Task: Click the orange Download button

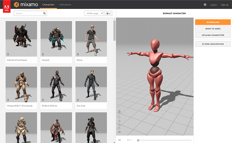Action: [213, 22]
